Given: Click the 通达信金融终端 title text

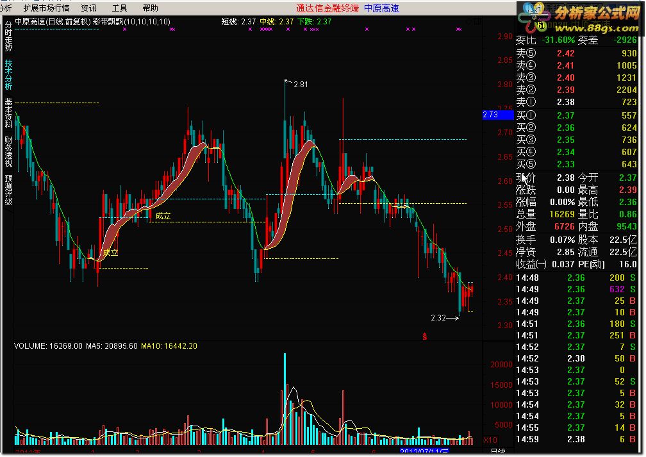Looking at the screenshot, I should [x=327, y=8].
